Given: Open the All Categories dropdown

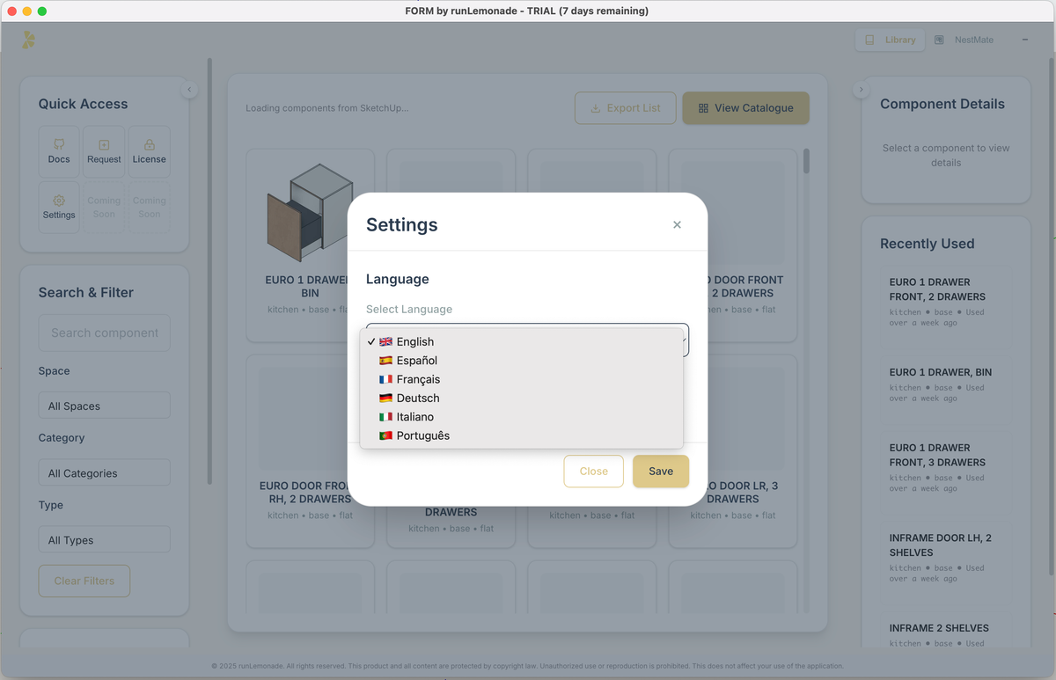Looking at the screenshot, I should click(x=104, y=472).
